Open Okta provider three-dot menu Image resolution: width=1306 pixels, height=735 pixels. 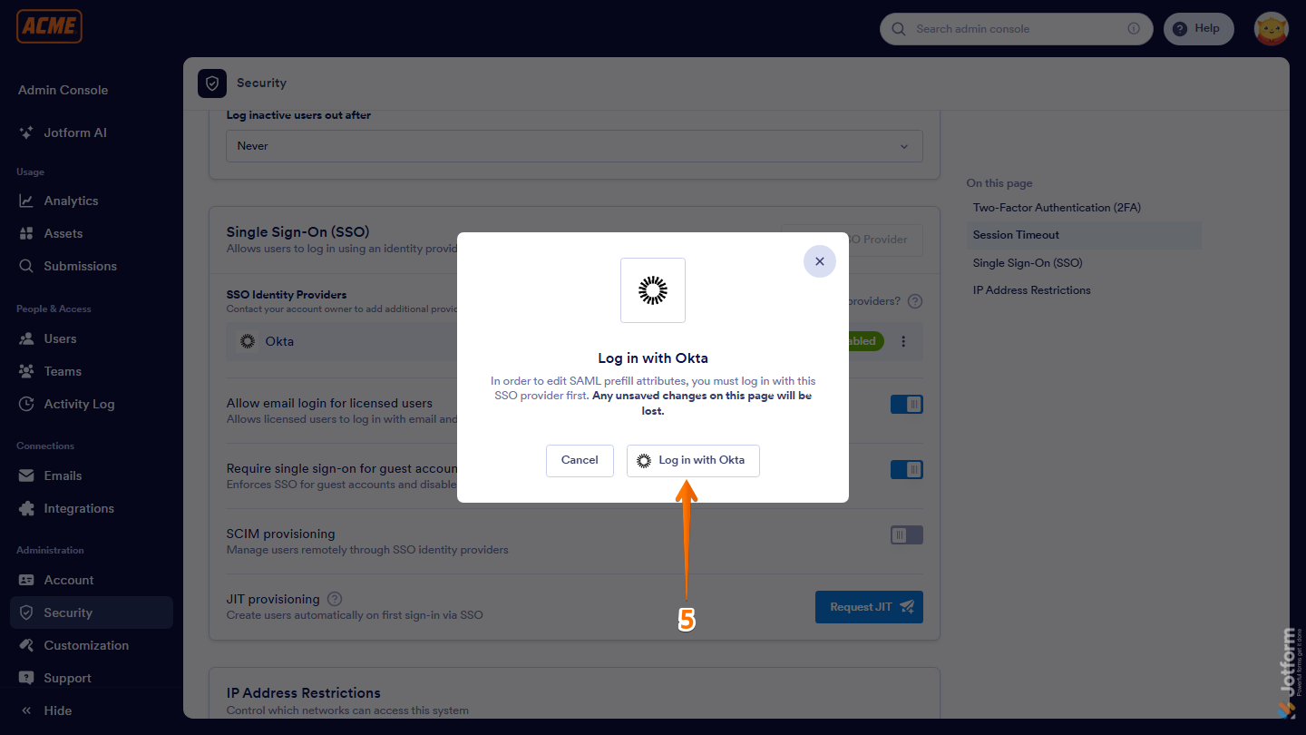(903, 341)
